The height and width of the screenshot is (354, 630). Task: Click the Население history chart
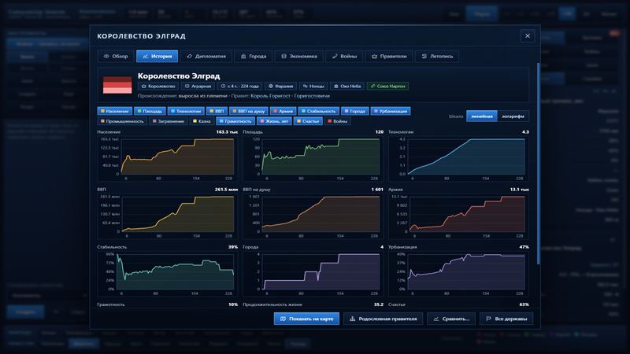(x=167, y=158)
